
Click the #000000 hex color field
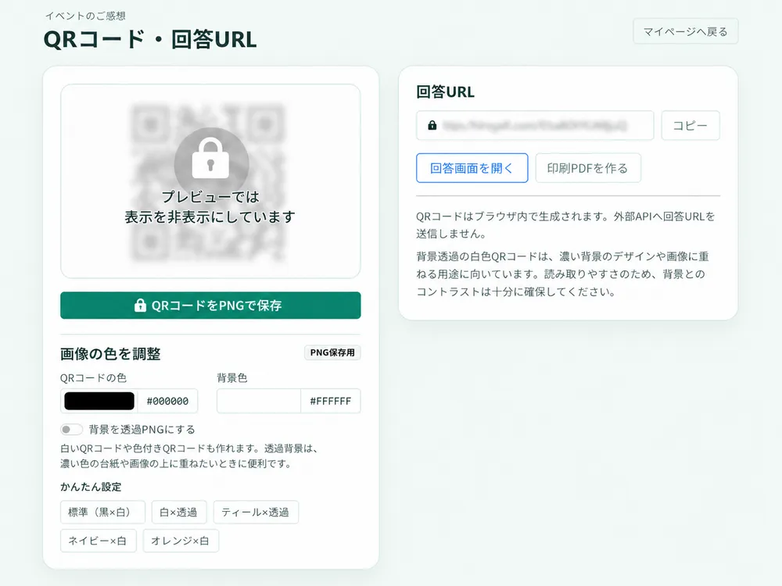click(x=167, y=401)
